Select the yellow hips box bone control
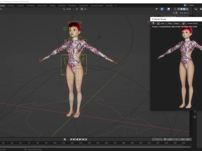 tap(74, 65)
